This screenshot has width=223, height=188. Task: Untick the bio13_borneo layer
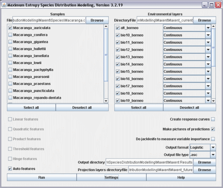point(118,57)
